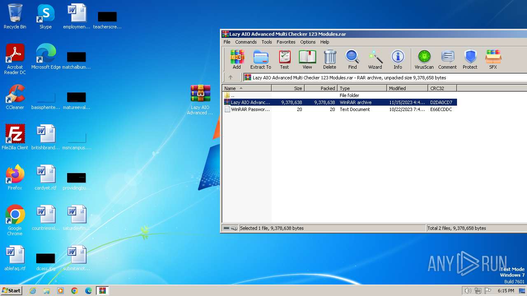Open the Find tool
This screenshot has height=296, width=527.
(x=352, y=60)
